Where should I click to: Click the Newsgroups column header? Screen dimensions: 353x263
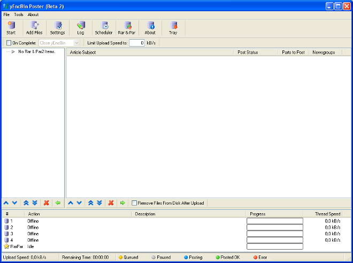325,52
